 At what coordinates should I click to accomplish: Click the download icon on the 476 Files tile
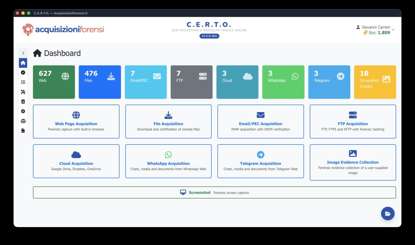click(x=111, y=76)
